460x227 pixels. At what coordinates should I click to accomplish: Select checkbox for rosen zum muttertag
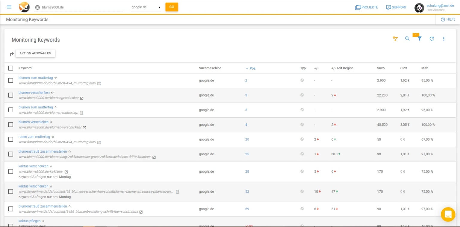point(11,139)
